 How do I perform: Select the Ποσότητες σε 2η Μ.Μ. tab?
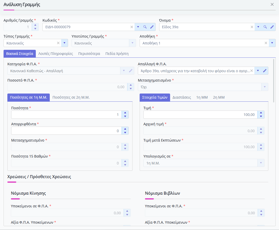pos(71,97)
